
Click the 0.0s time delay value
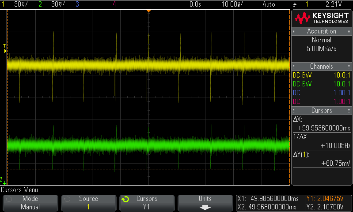coord(195,4)
